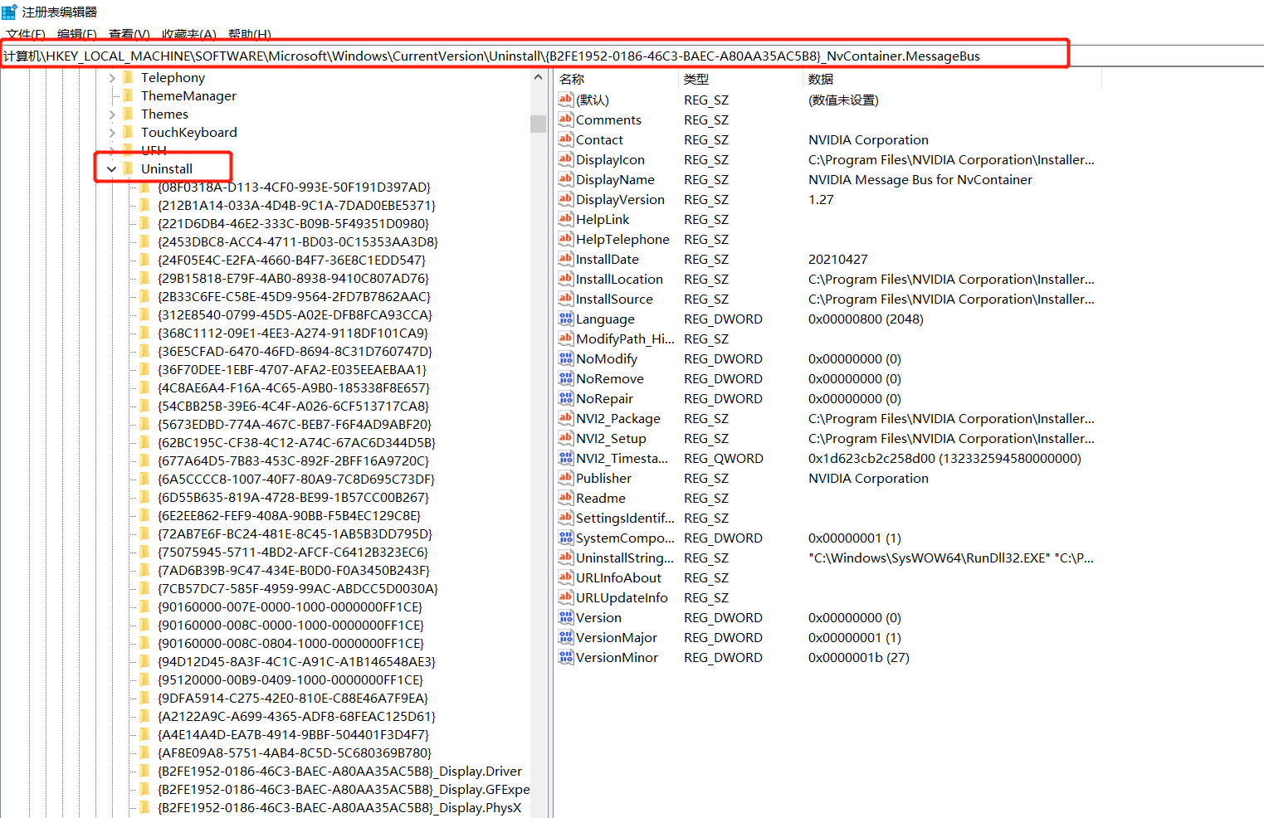
Task: Open the 帮助(H) menu
Action: (x=250, y=34)
